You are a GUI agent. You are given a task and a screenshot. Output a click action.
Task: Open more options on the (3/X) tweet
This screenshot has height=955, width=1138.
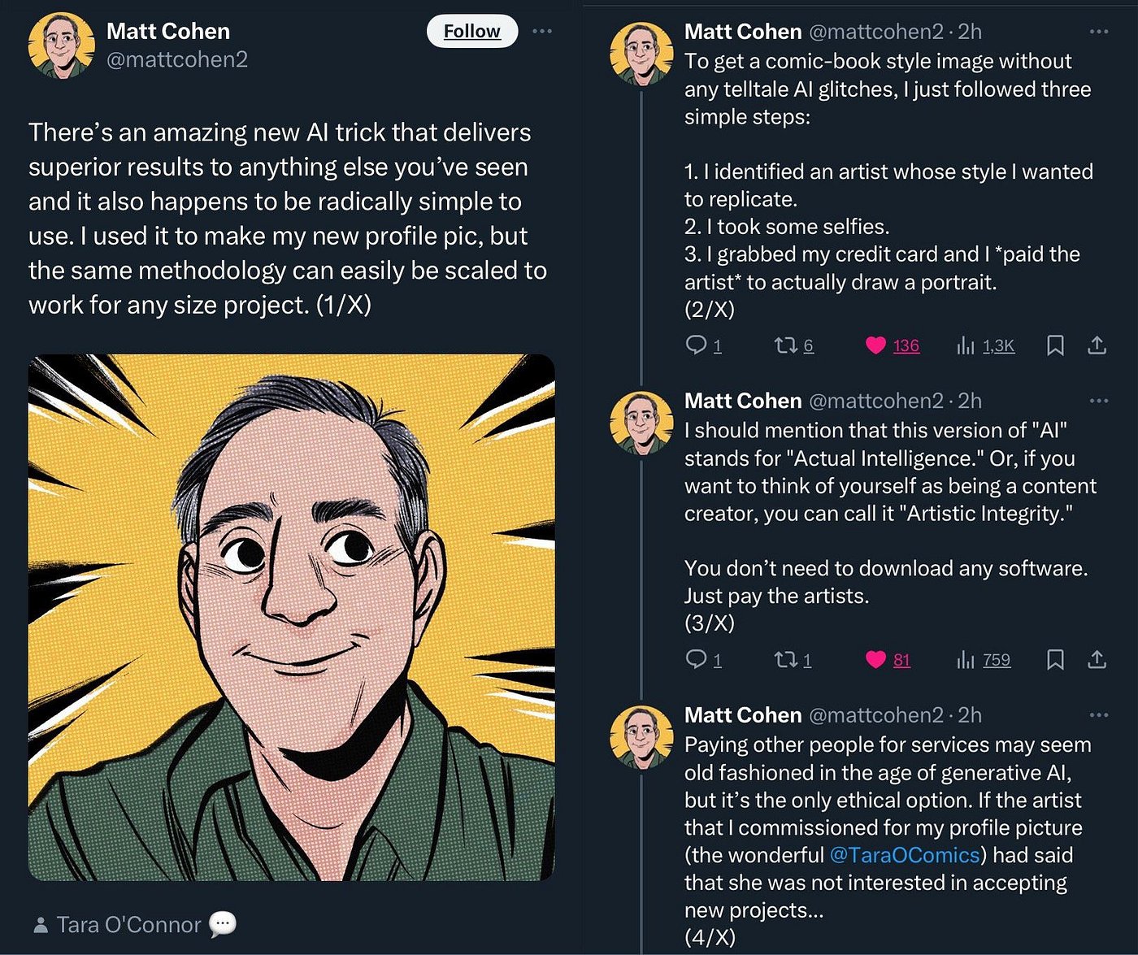click(x=1098, y=401)
